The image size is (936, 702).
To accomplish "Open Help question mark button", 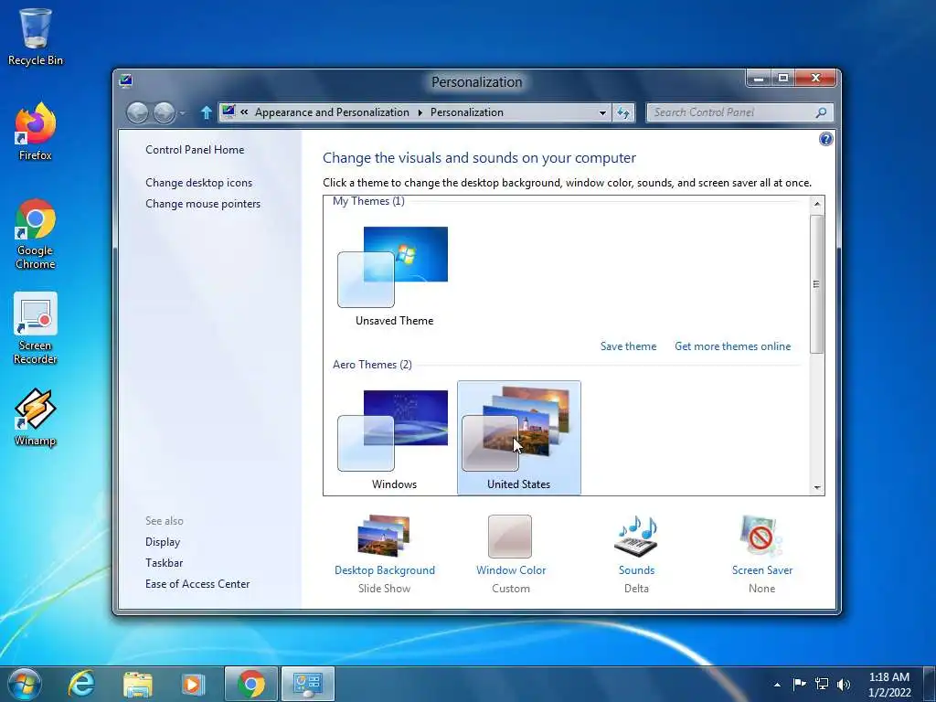I will pos(826,139).
